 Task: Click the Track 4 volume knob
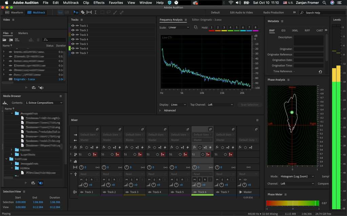tap(154, 185)
